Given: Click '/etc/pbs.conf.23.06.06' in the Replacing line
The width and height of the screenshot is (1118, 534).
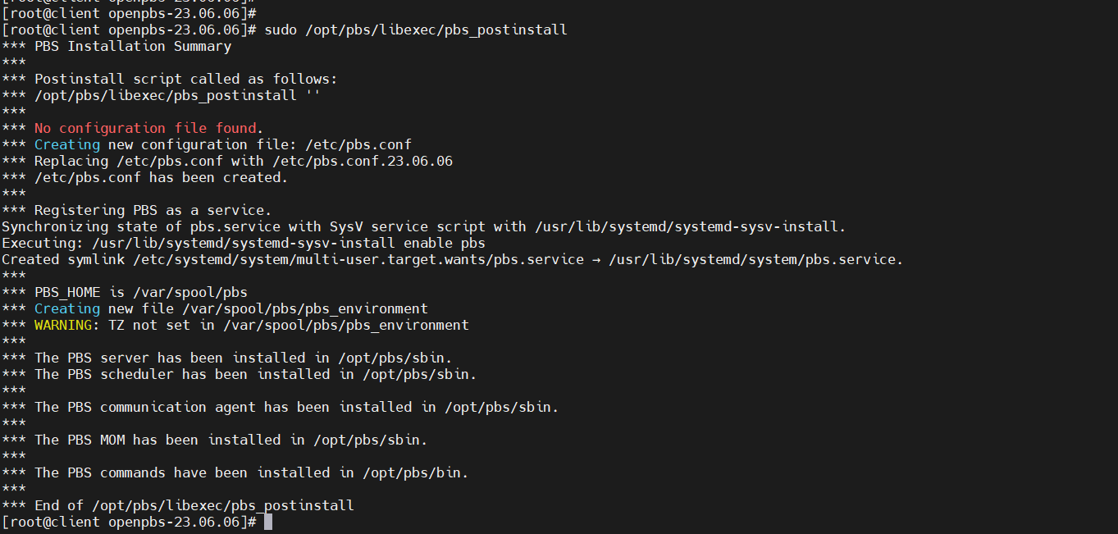Looking at the screenshot, I should (x=363, y=161).
